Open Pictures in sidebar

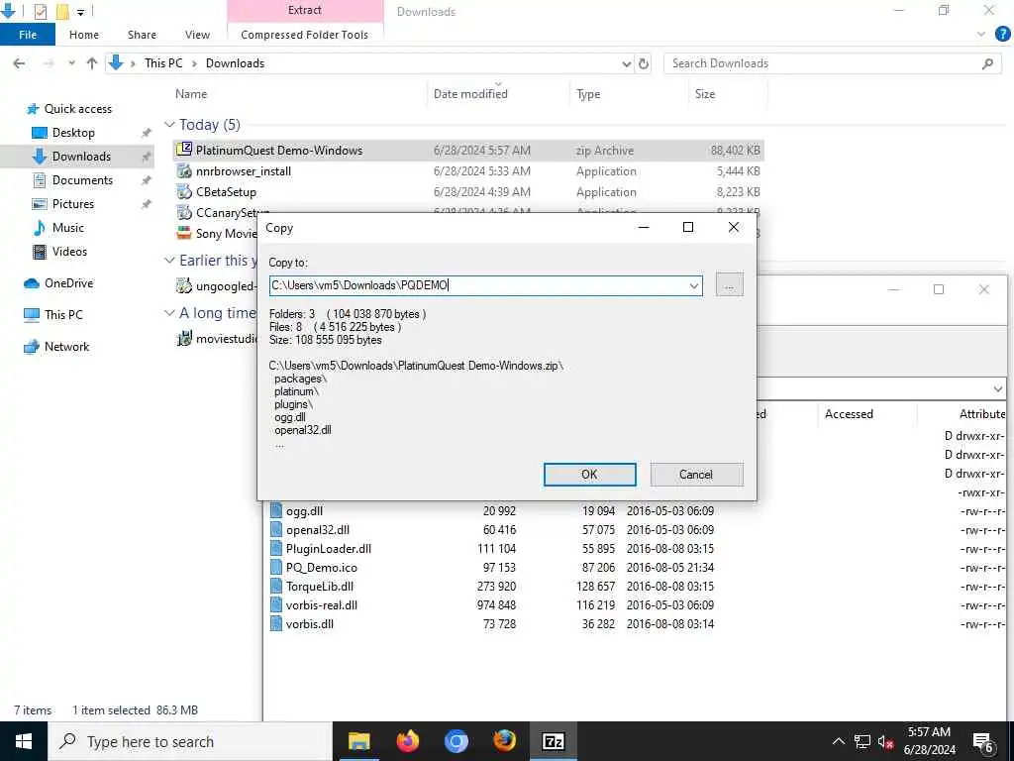73,204
